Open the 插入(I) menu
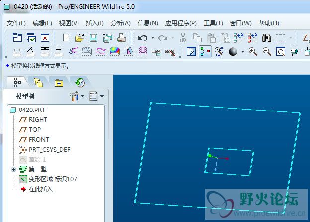This screenshot has height=222, width=310. (95, 23)
